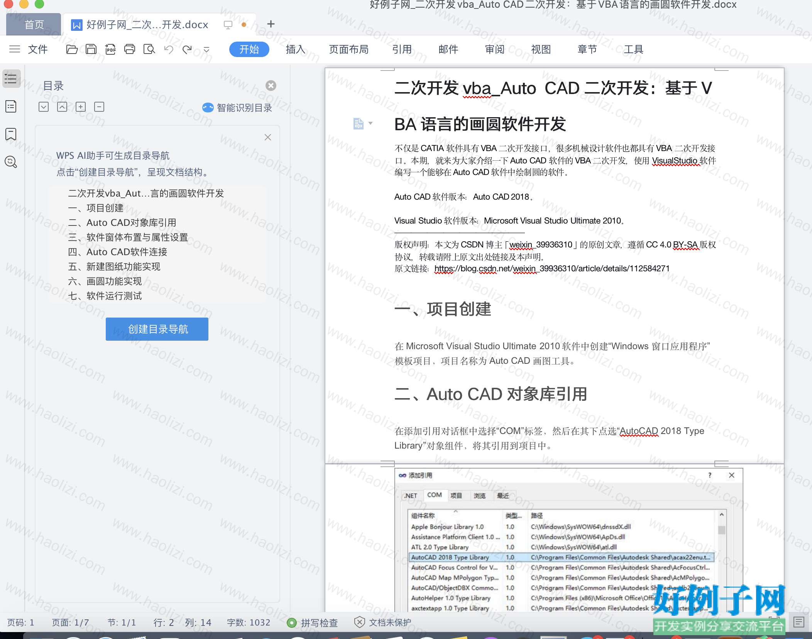The width and height of the screenshot is (812, 639).
Task: Expand the quick access toolbar dropdown
Action: point(206,50)
